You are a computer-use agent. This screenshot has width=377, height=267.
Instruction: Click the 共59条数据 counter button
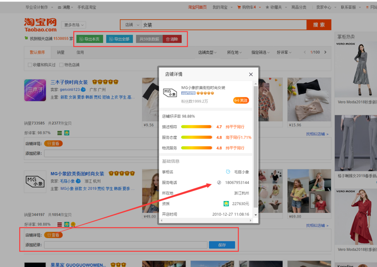tap(149, 39)
